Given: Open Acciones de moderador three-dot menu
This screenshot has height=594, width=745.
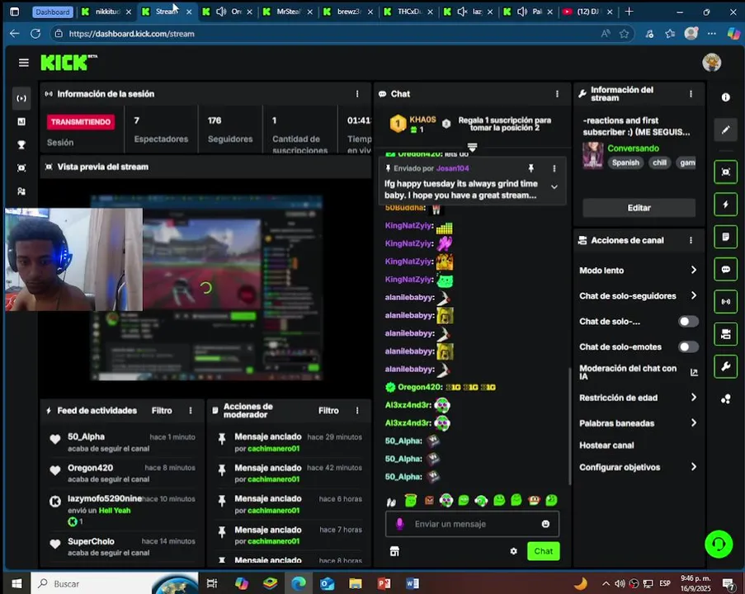Looking at the screenshot, I should [357, 411].
